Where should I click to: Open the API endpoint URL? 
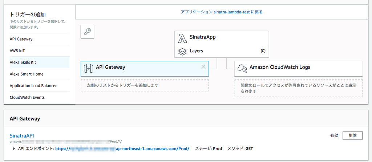122,149
